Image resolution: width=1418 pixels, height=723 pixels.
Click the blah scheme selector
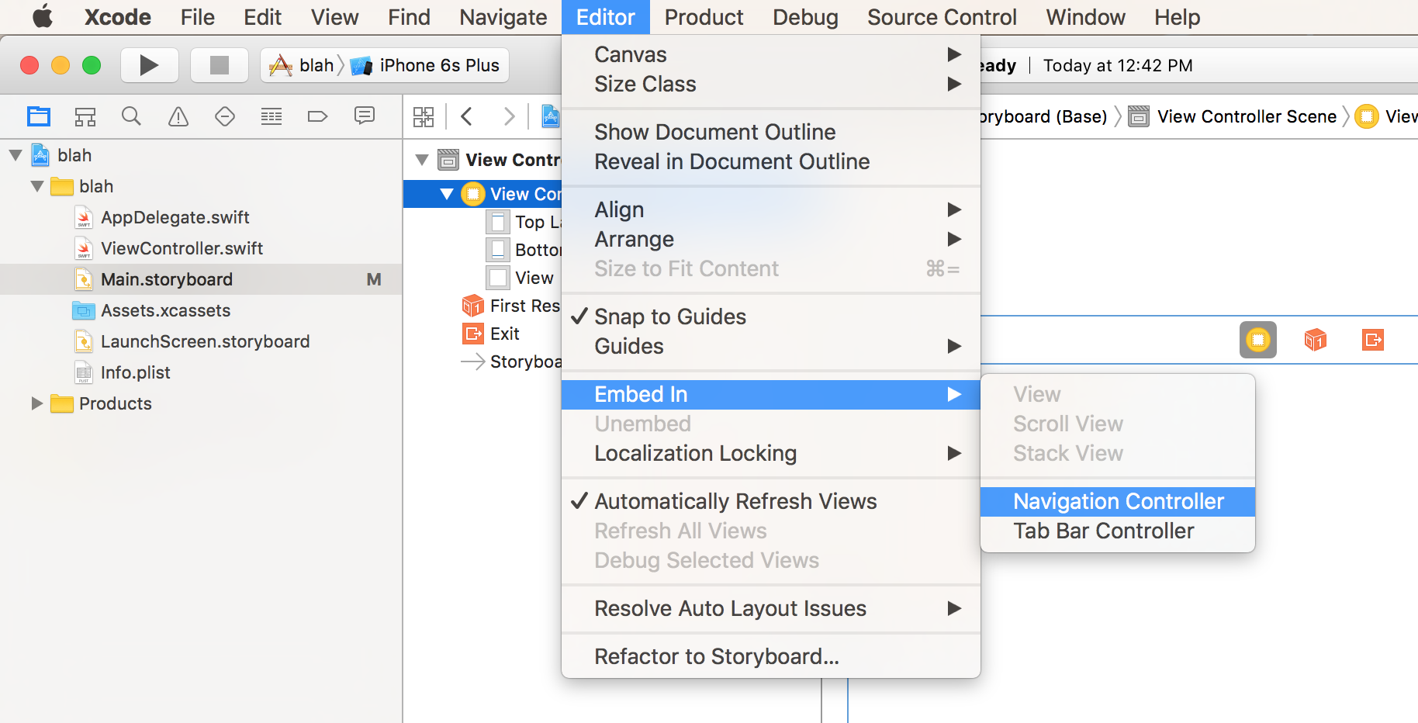[x=301, y=65]
